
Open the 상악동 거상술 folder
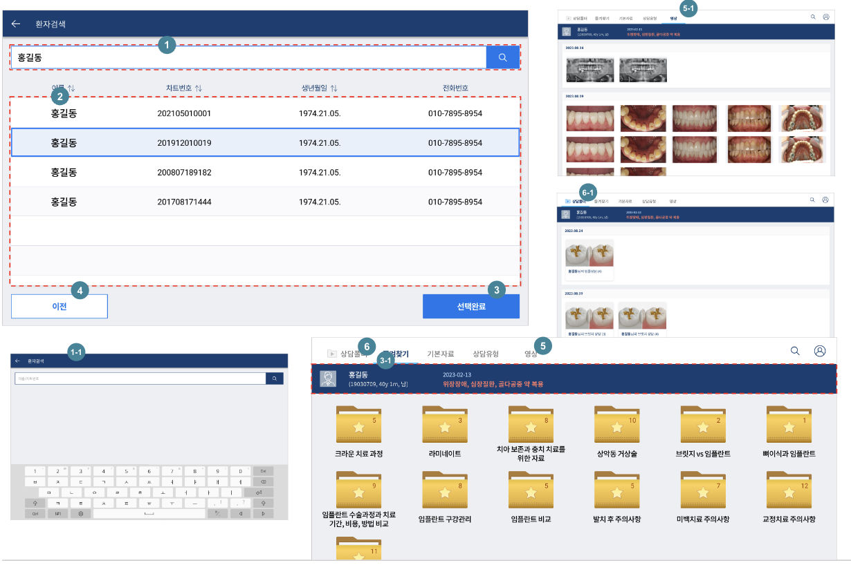tap(616, 424)
